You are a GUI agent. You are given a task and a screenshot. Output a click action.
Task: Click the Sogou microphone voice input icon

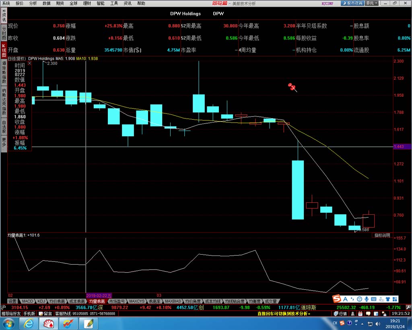pyautogui.click(x=367, y=299)
